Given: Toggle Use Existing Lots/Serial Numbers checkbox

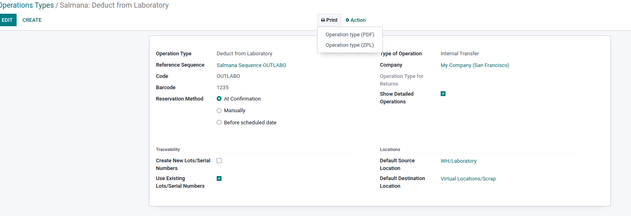Looking at the screenshot, I should 219,178.
